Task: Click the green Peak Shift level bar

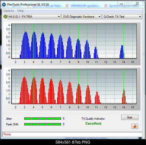Action: tap(42, 124)
